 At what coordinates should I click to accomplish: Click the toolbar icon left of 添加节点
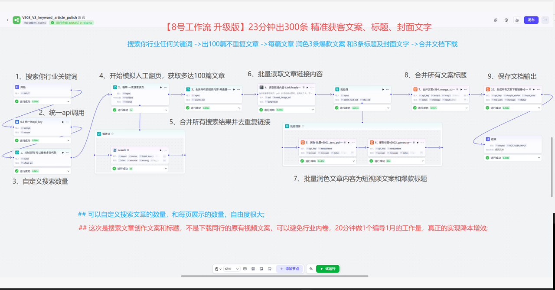pyautogui.click(x=270, y=269)
